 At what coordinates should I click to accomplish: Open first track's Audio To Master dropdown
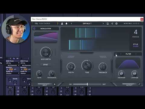(13, 73)
